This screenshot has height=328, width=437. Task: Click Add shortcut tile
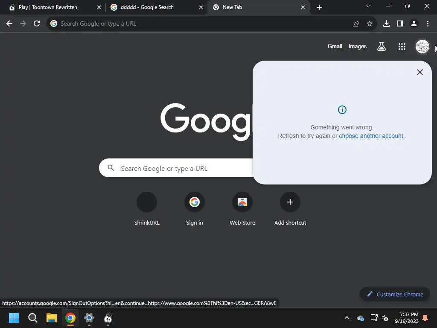[x=290, y=208]
